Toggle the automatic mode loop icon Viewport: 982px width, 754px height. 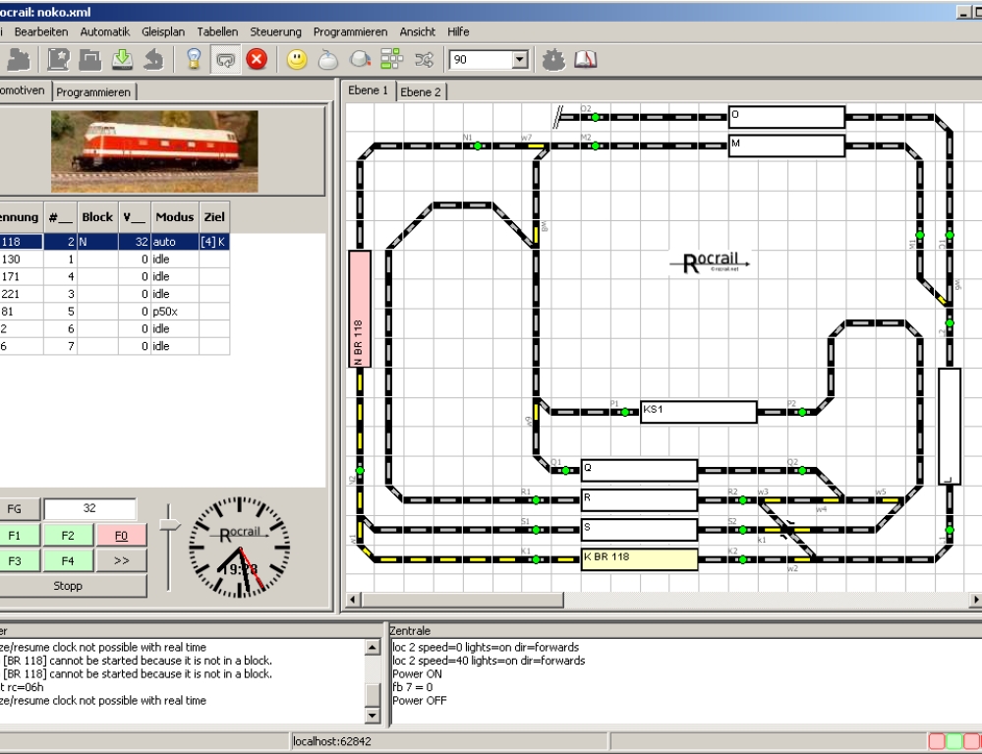(225, 60)
